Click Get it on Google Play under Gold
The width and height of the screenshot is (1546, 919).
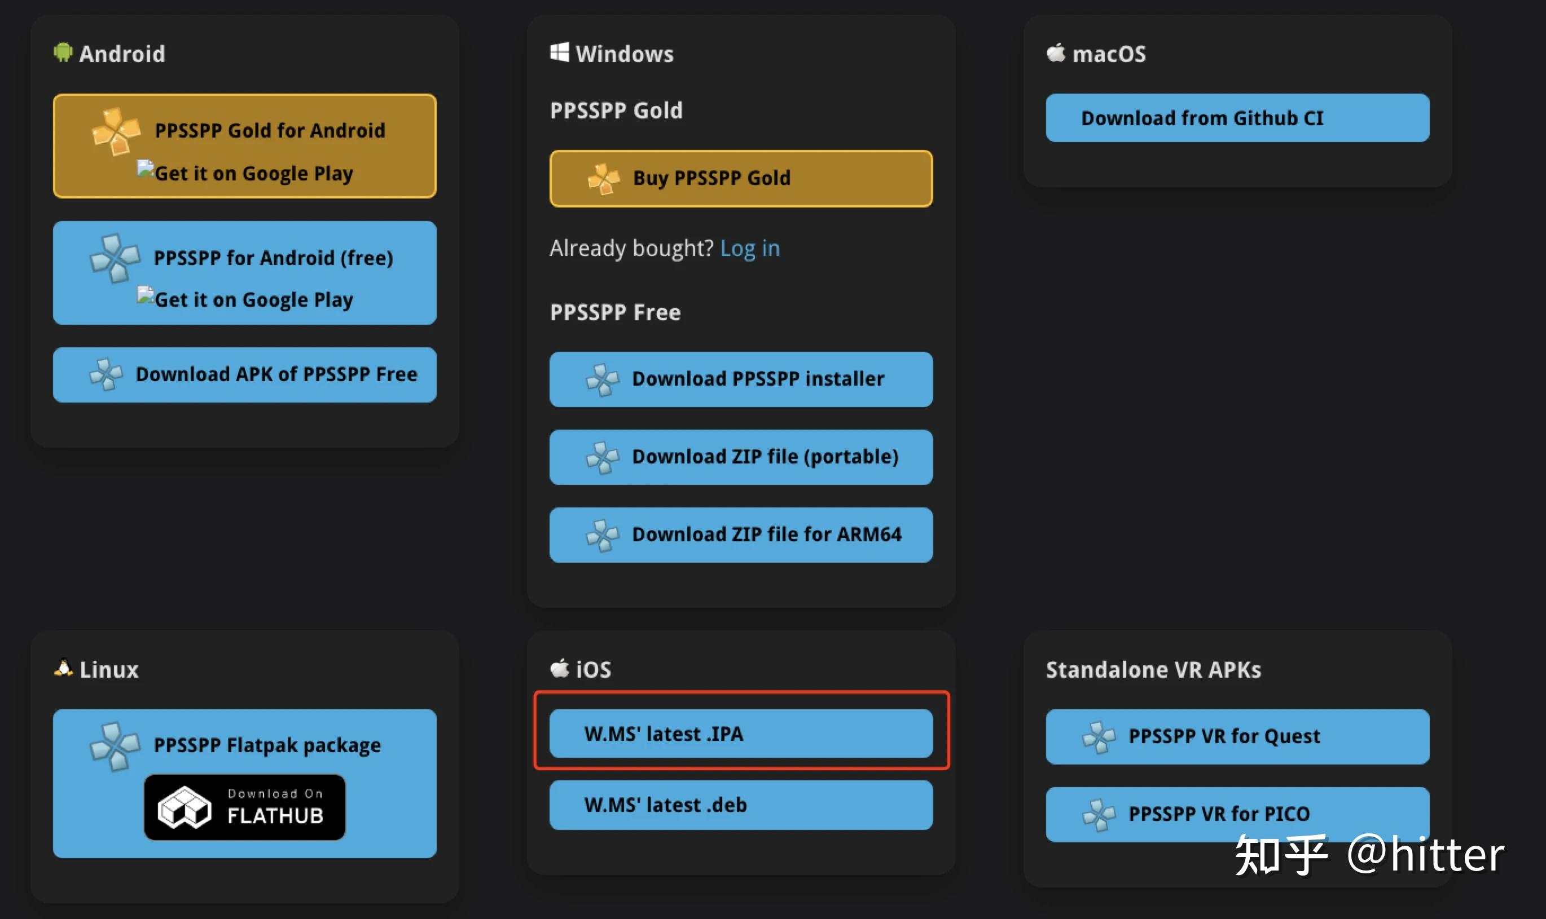[253, 174]
